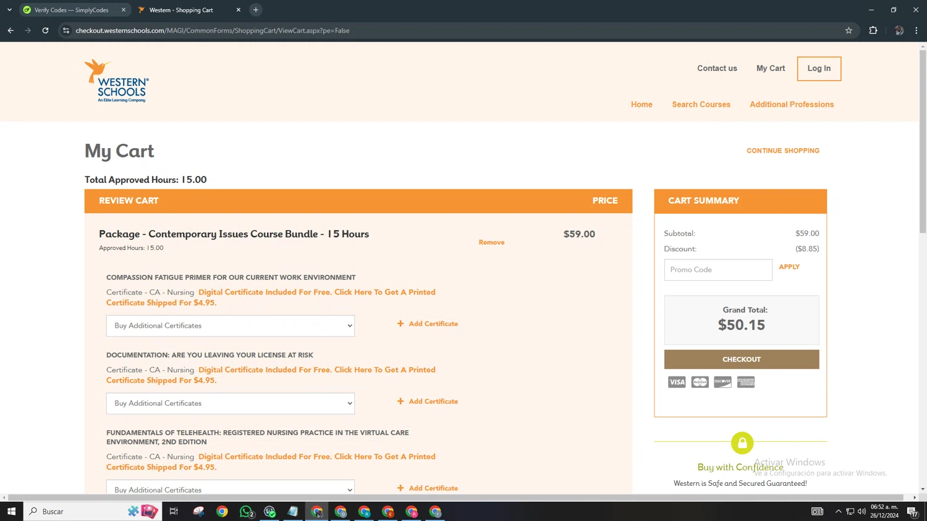Click the Discover card icon
Viewport: 927px width, 521px height.
(x=722, y=382)
